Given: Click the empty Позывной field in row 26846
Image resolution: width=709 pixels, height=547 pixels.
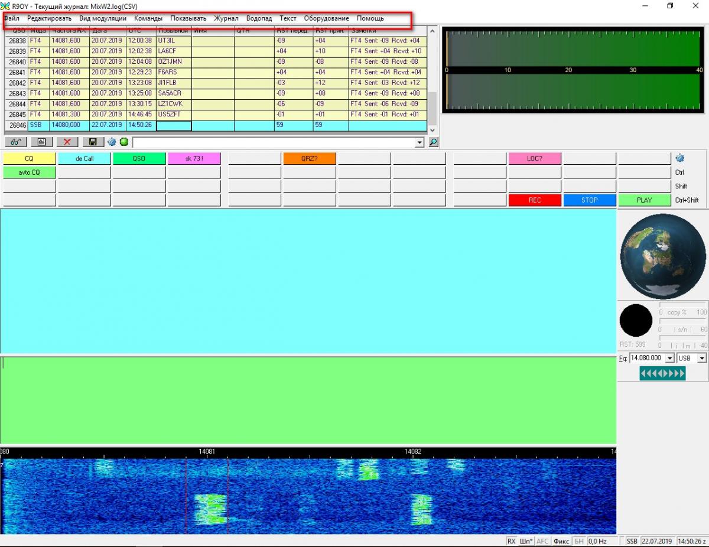Looking at the screenshot, I should 174,125.
